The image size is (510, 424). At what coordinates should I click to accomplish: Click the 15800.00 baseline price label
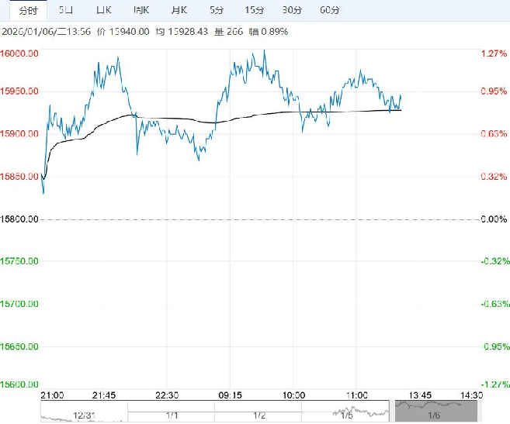click(x=20, y=219)
